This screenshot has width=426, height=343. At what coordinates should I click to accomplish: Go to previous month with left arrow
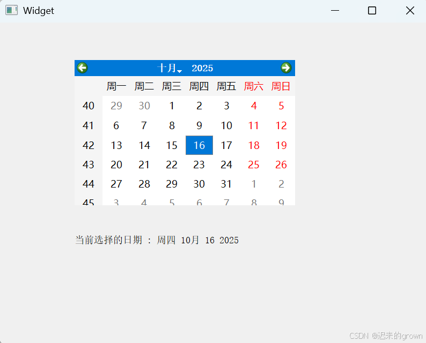(x=82, y=68)
